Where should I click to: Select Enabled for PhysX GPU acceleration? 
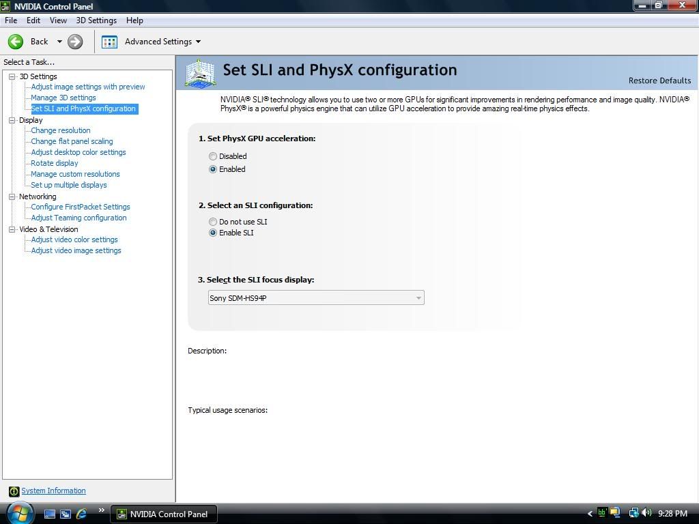click(x=213, y=169)
